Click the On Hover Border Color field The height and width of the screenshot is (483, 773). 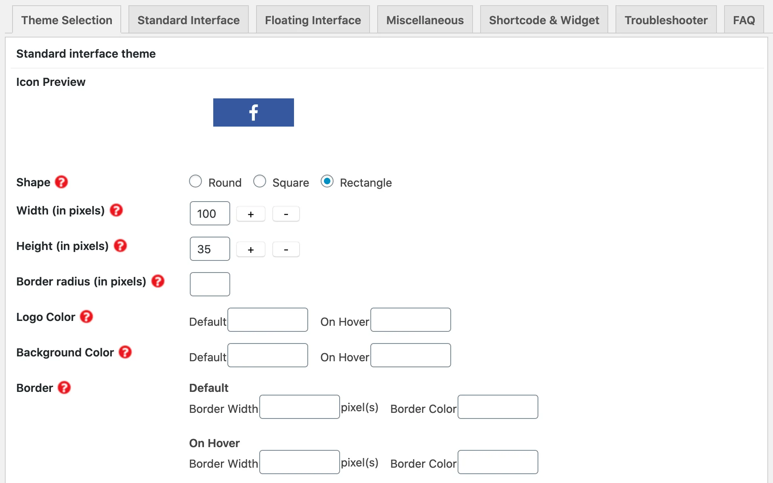pos(498,462)
